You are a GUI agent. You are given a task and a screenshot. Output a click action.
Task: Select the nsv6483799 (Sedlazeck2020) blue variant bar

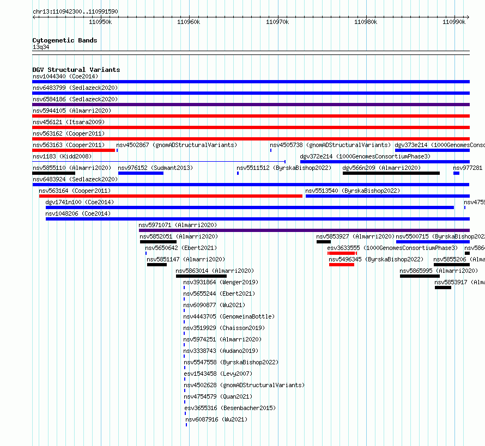251,93
